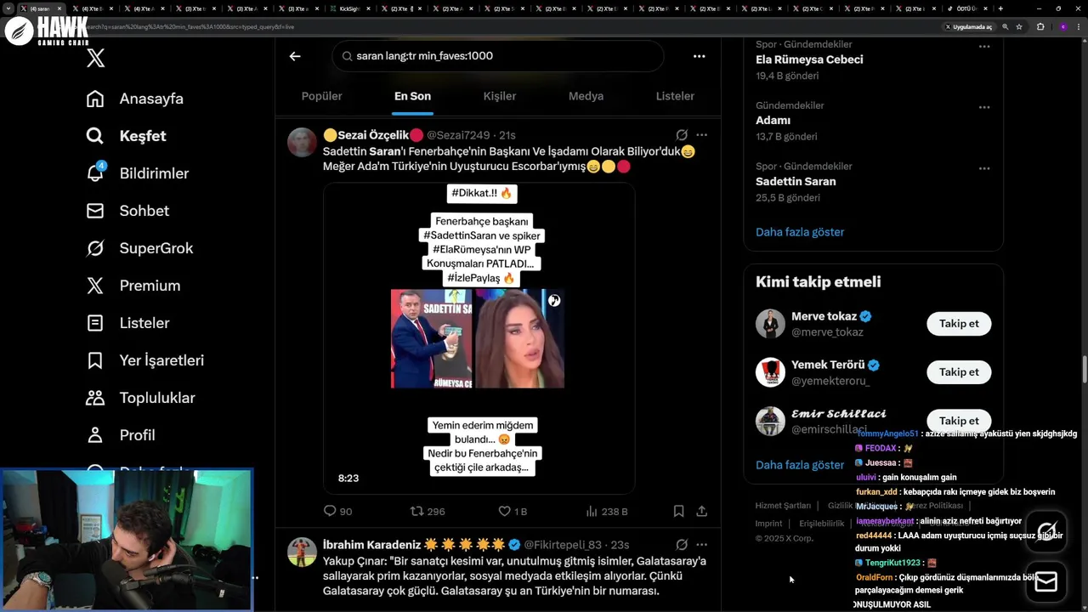Open more menu on İbrahim Karadeniz post

click(x=701, y=545)
